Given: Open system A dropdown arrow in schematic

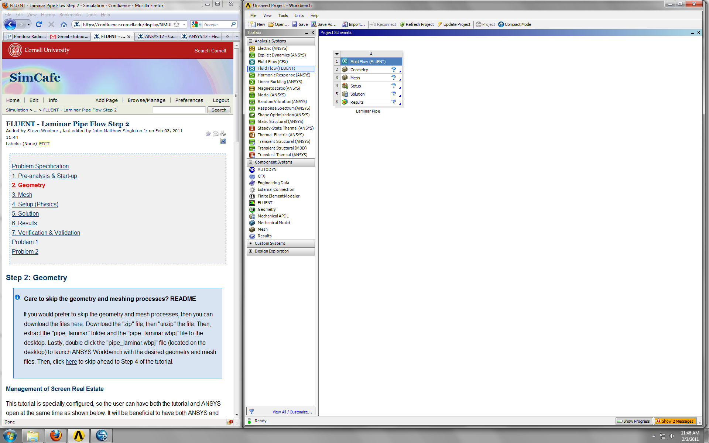Looking at the screenshot, I should point(337,54).
